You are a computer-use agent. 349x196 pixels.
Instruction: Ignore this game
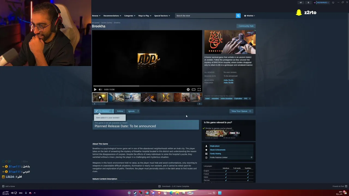coord(131,111)
